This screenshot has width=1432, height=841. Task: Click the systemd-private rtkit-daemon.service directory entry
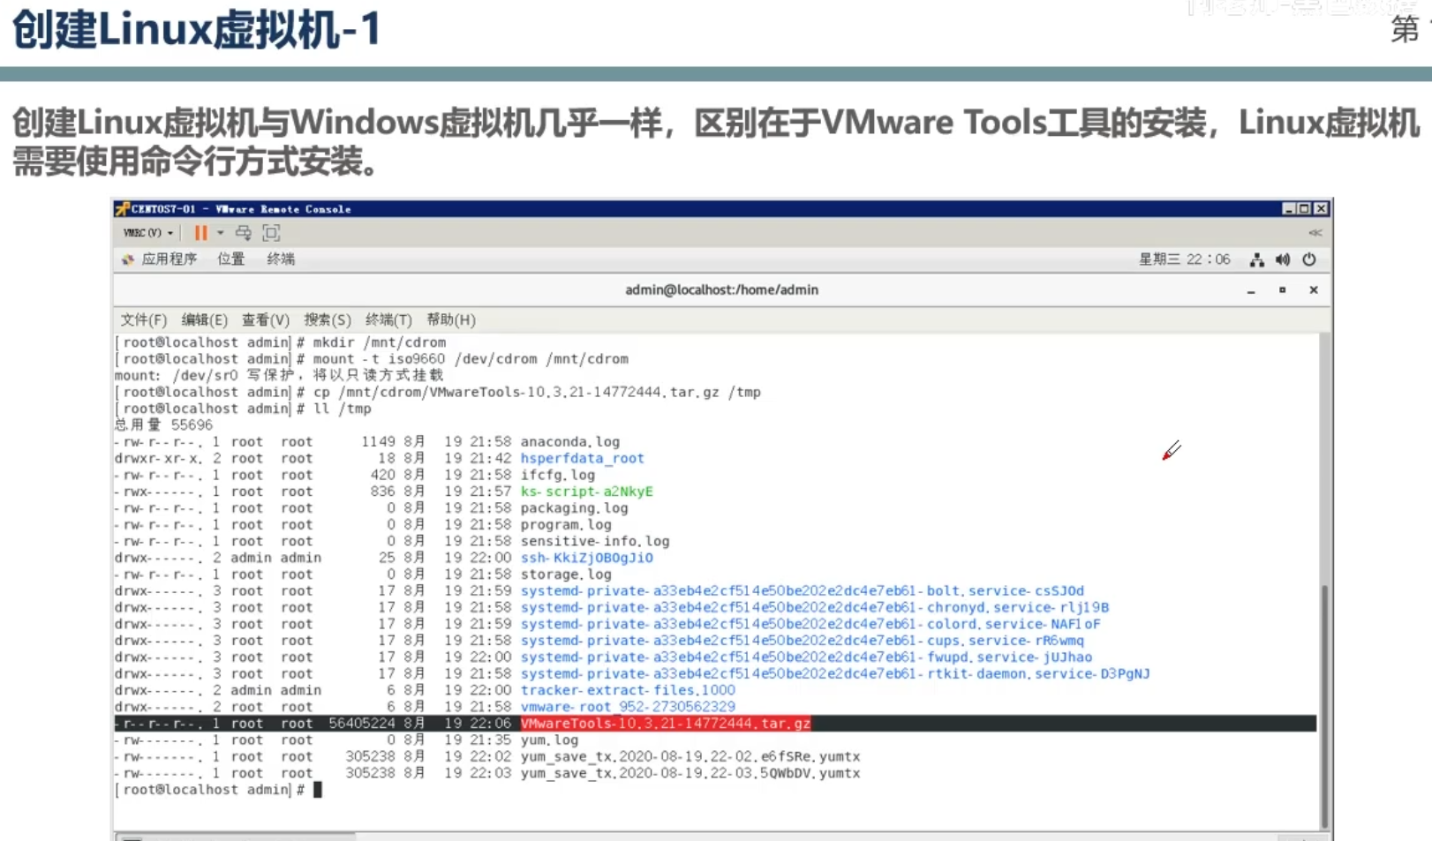pos(835,674)
